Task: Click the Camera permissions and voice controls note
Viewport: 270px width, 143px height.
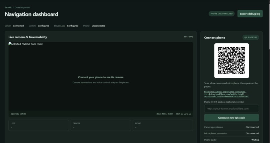Action: tap(101, 83)
